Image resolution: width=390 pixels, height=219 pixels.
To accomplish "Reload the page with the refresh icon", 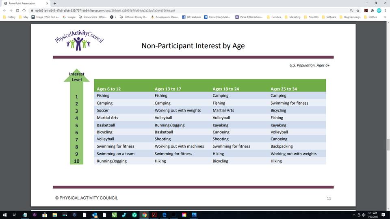I will (17, 11).
